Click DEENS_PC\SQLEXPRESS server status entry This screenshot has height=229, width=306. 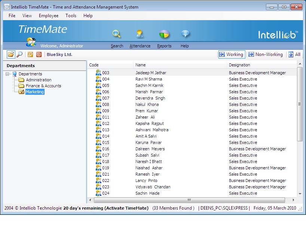(x=224, y=208)
